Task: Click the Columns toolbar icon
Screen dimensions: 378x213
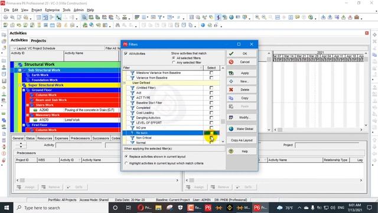Action: (x=144, y=17)
